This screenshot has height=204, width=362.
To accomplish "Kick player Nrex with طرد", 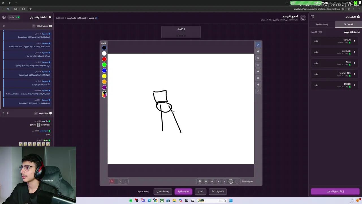I will coord(316,63).
